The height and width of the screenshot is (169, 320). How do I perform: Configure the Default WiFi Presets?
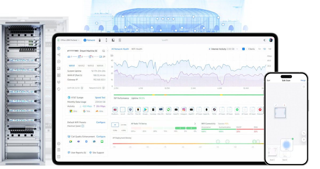pos(101,122)
